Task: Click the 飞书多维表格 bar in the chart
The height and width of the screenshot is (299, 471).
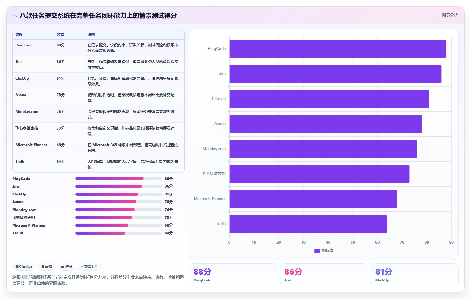Action: pyautogui.click(x=319, y=174)
